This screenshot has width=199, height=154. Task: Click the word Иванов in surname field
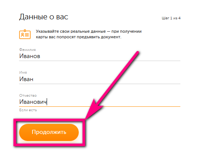pos(30,56)
